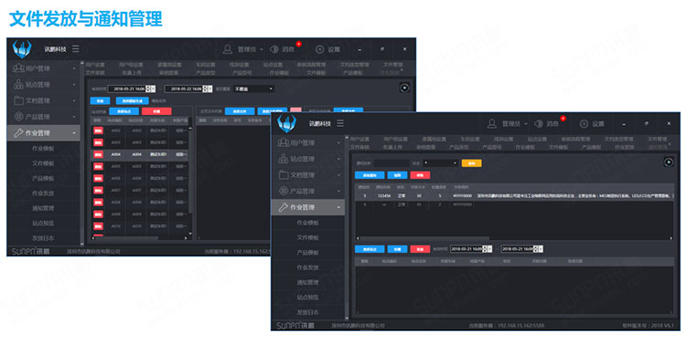Viewport: 686px width, 344px height.
Task: Select the 产品管理 icon in the front window sidebar
Action: (283, 191)
